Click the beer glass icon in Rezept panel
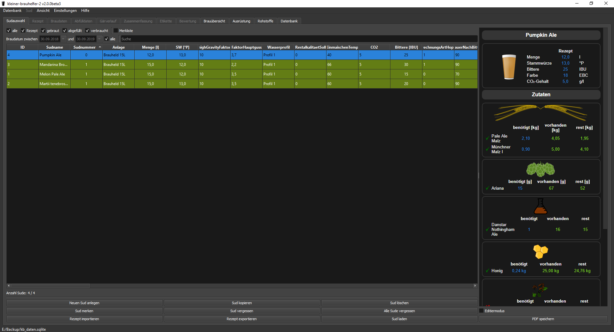Viewport: 614px width, 332px height. point(508,67)
